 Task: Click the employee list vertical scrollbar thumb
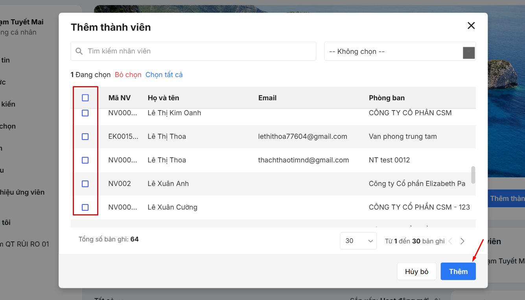tap(473, 175)
